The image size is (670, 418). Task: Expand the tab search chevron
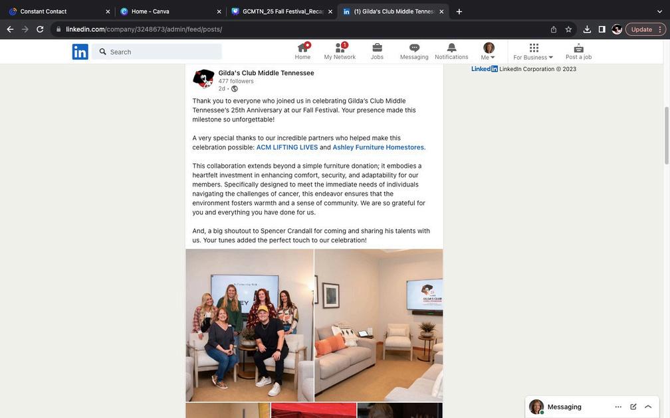click(659, 11)
